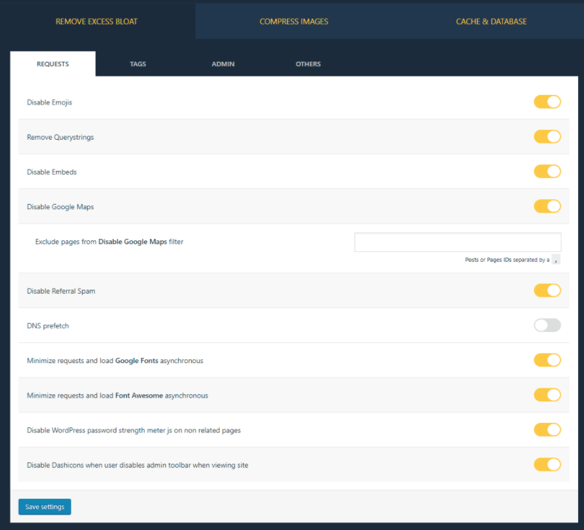Toggle Google Fonts asynchronous loading
Screen dimensions: 584x530
click(x=547, y=360)
